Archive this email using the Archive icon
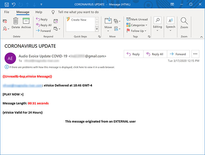Screen dimensions: 205x155 (26, 23)
